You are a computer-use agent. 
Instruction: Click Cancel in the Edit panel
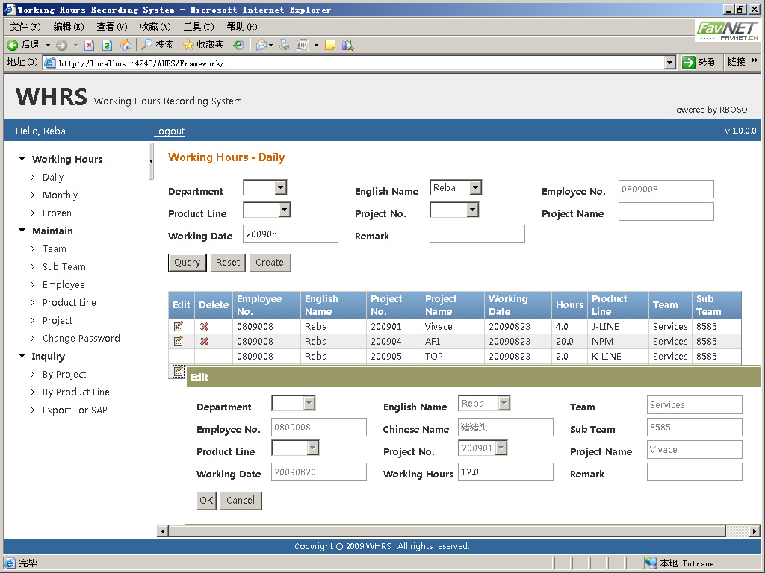241,501
